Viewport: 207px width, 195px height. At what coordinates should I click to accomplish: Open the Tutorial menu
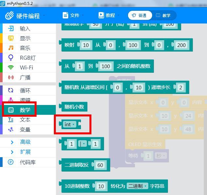pyautogui.click(x=108, y=15)
